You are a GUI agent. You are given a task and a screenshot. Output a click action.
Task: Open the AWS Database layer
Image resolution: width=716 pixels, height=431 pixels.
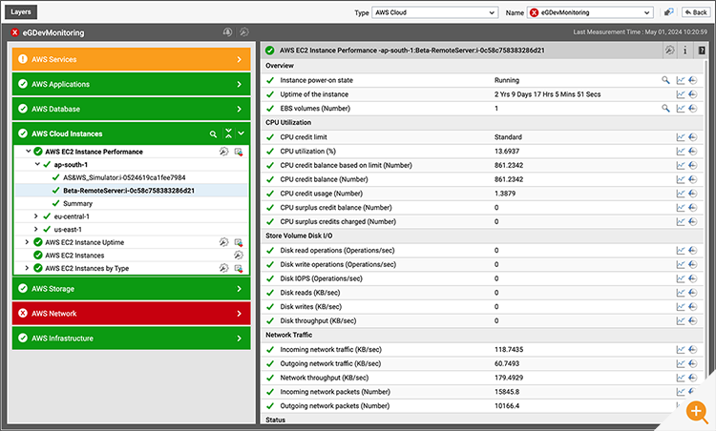coord(132,109)
